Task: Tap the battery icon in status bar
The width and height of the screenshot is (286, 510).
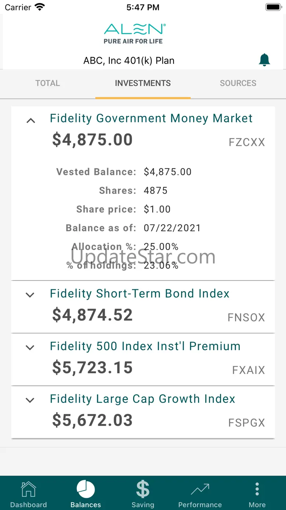Action: pos(273,7)
